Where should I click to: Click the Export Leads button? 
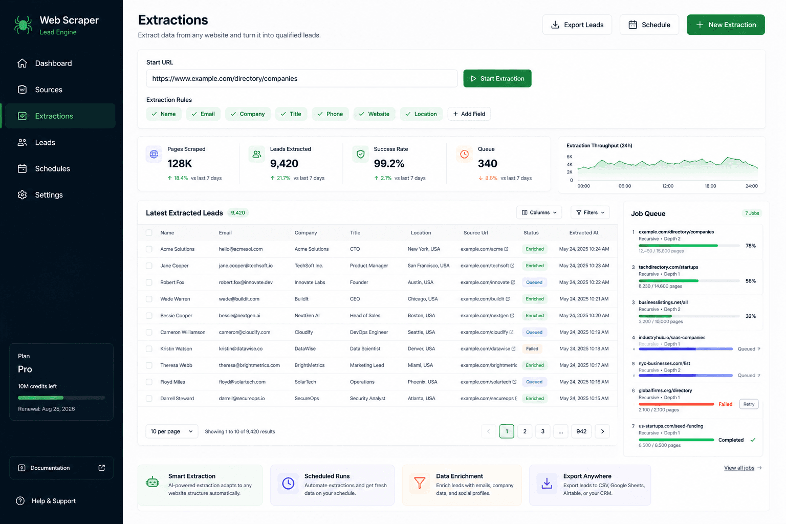tap(577, 25)
